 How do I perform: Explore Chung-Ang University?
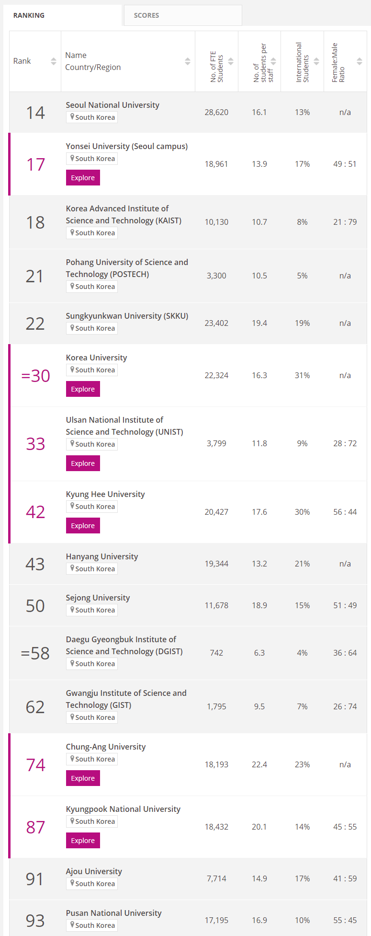point(83,778)
